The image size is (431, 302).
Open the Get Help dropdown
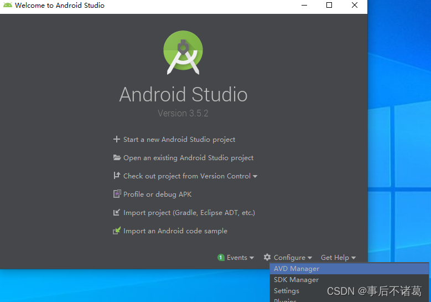click(338, 258)
